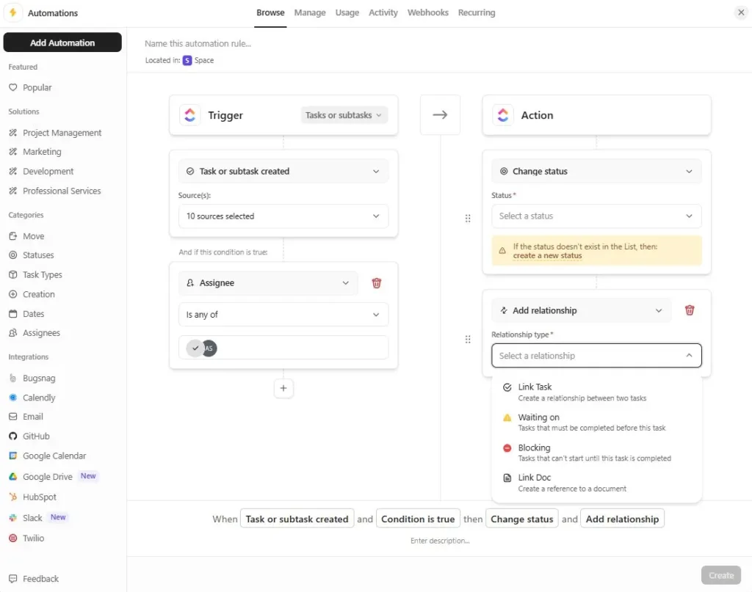Expand the Add relationship action dropdown
This screenshot has height=592, width=752.
(x=582, y=310)
